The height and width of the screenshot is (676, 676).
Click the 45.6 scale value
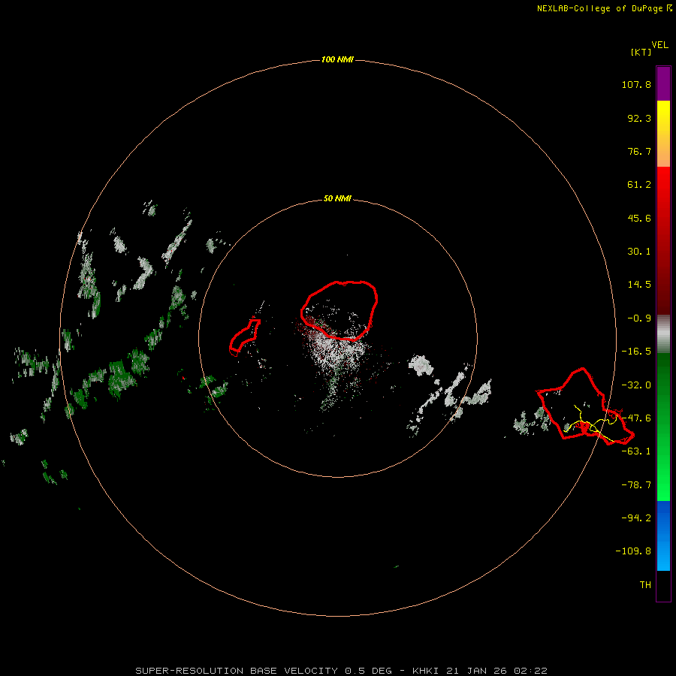639,218
